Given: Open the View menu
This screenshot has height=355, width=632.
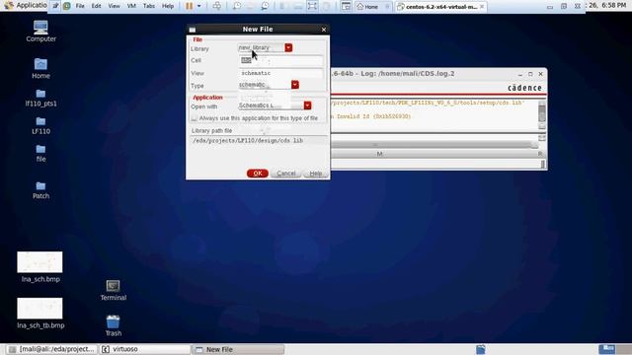Looking at the screenshot, I should click(115, 6).
